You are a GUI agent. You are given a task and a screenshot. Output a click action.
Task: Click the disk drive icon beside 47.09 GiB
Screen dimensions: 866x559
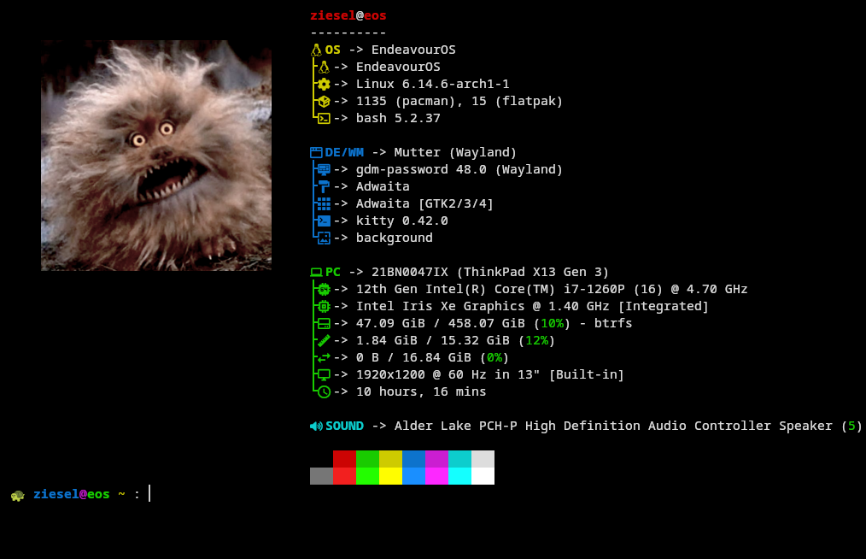click(324, 323)
